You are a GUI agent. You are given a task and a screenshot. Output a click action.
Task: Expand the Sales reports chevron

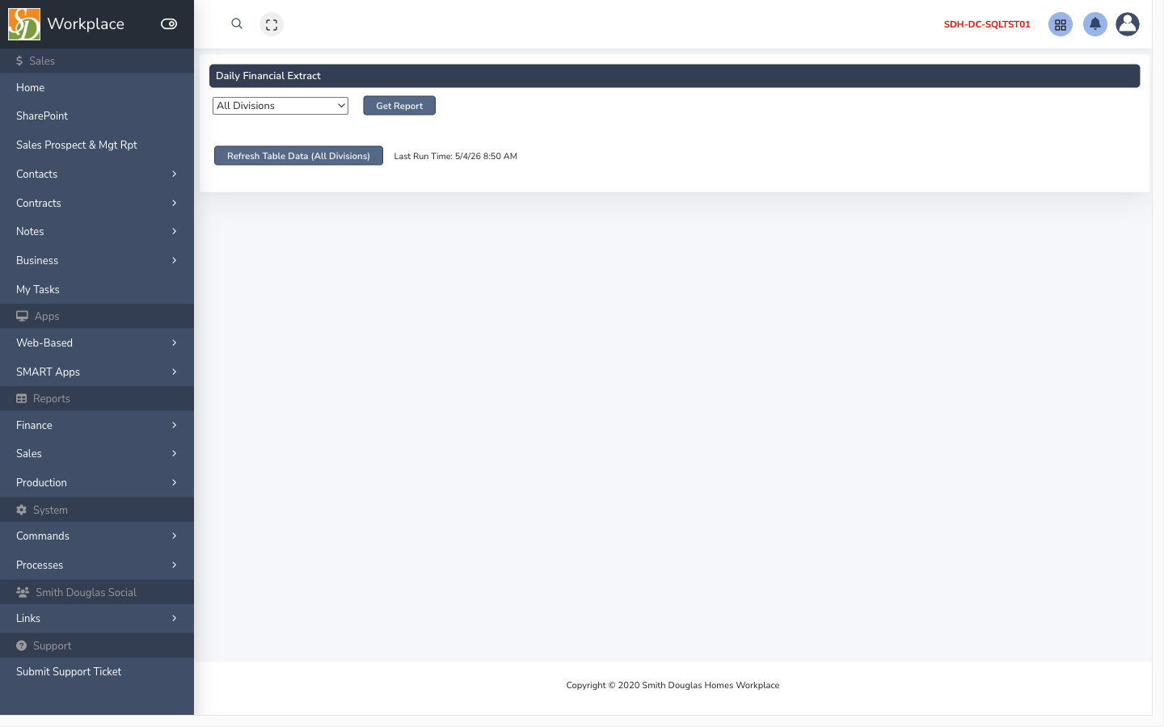[174, 453]
